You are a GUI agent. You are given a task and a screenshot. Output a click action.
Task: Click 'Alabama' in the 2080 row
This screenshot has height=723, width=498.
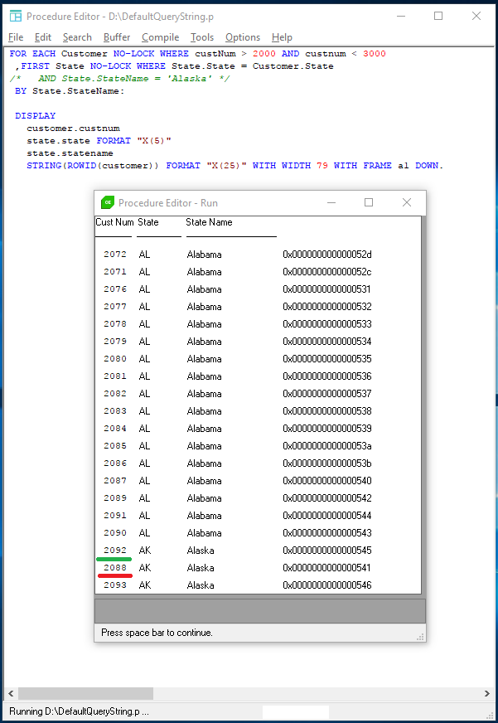[x=204, y=359]
